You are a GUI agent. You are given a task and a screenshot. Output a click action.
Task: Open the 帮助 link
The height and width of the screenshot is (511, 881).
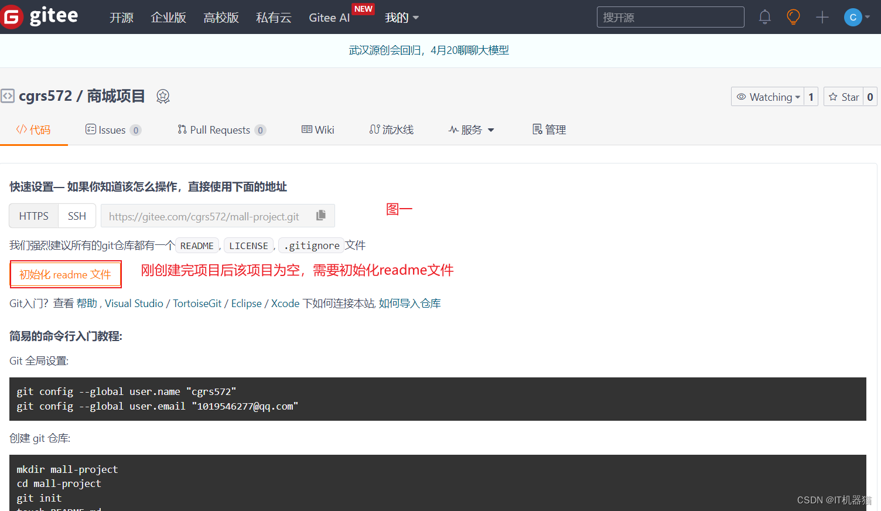coord(87,304)
